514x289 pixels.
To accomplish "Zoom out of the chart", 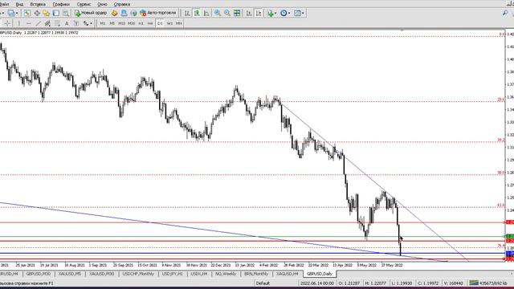I will (226, 13).
